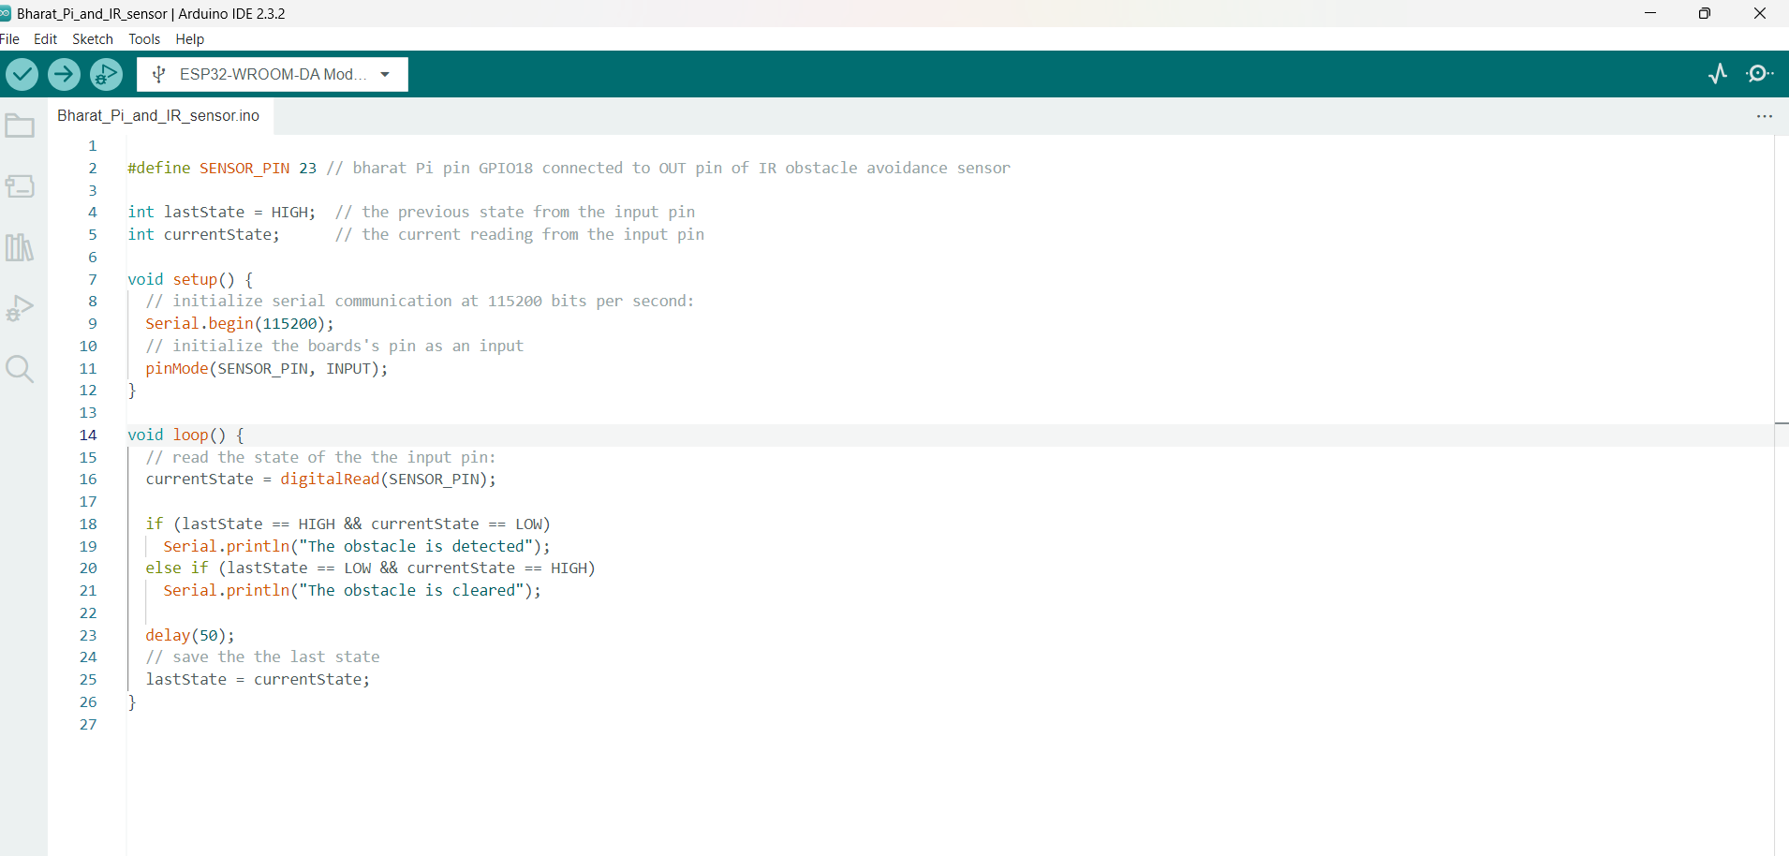Click the Upload arrow button
The height and width of the screenshot is (856, 1789).
point(64,74)
